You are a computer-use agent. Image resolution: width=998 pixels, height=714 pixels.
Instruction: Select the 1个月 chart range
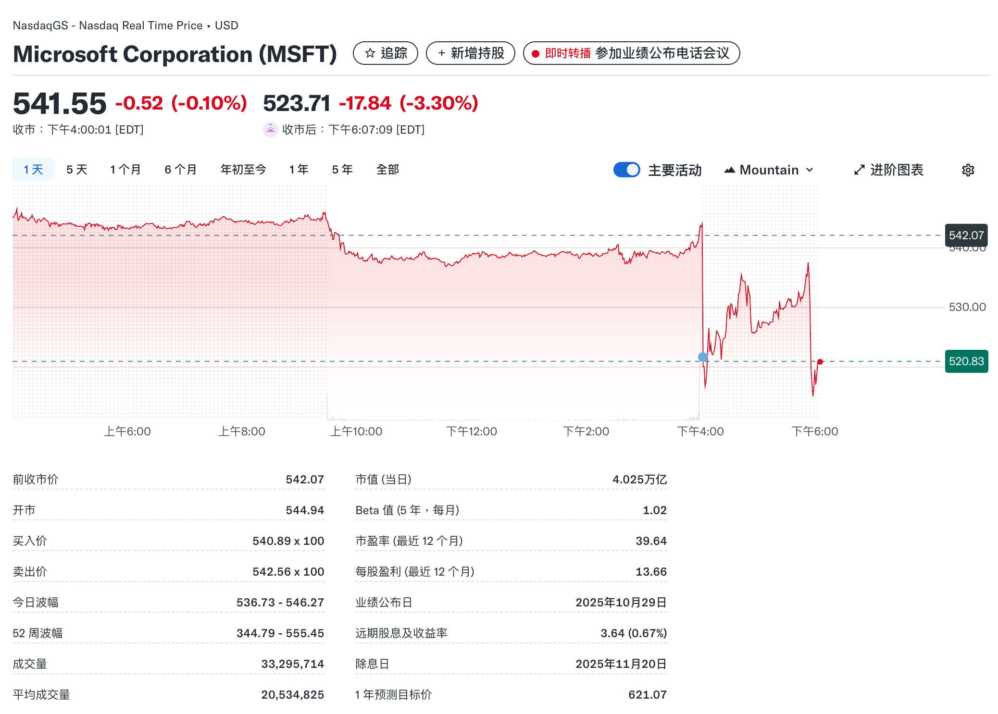[125, 169]
